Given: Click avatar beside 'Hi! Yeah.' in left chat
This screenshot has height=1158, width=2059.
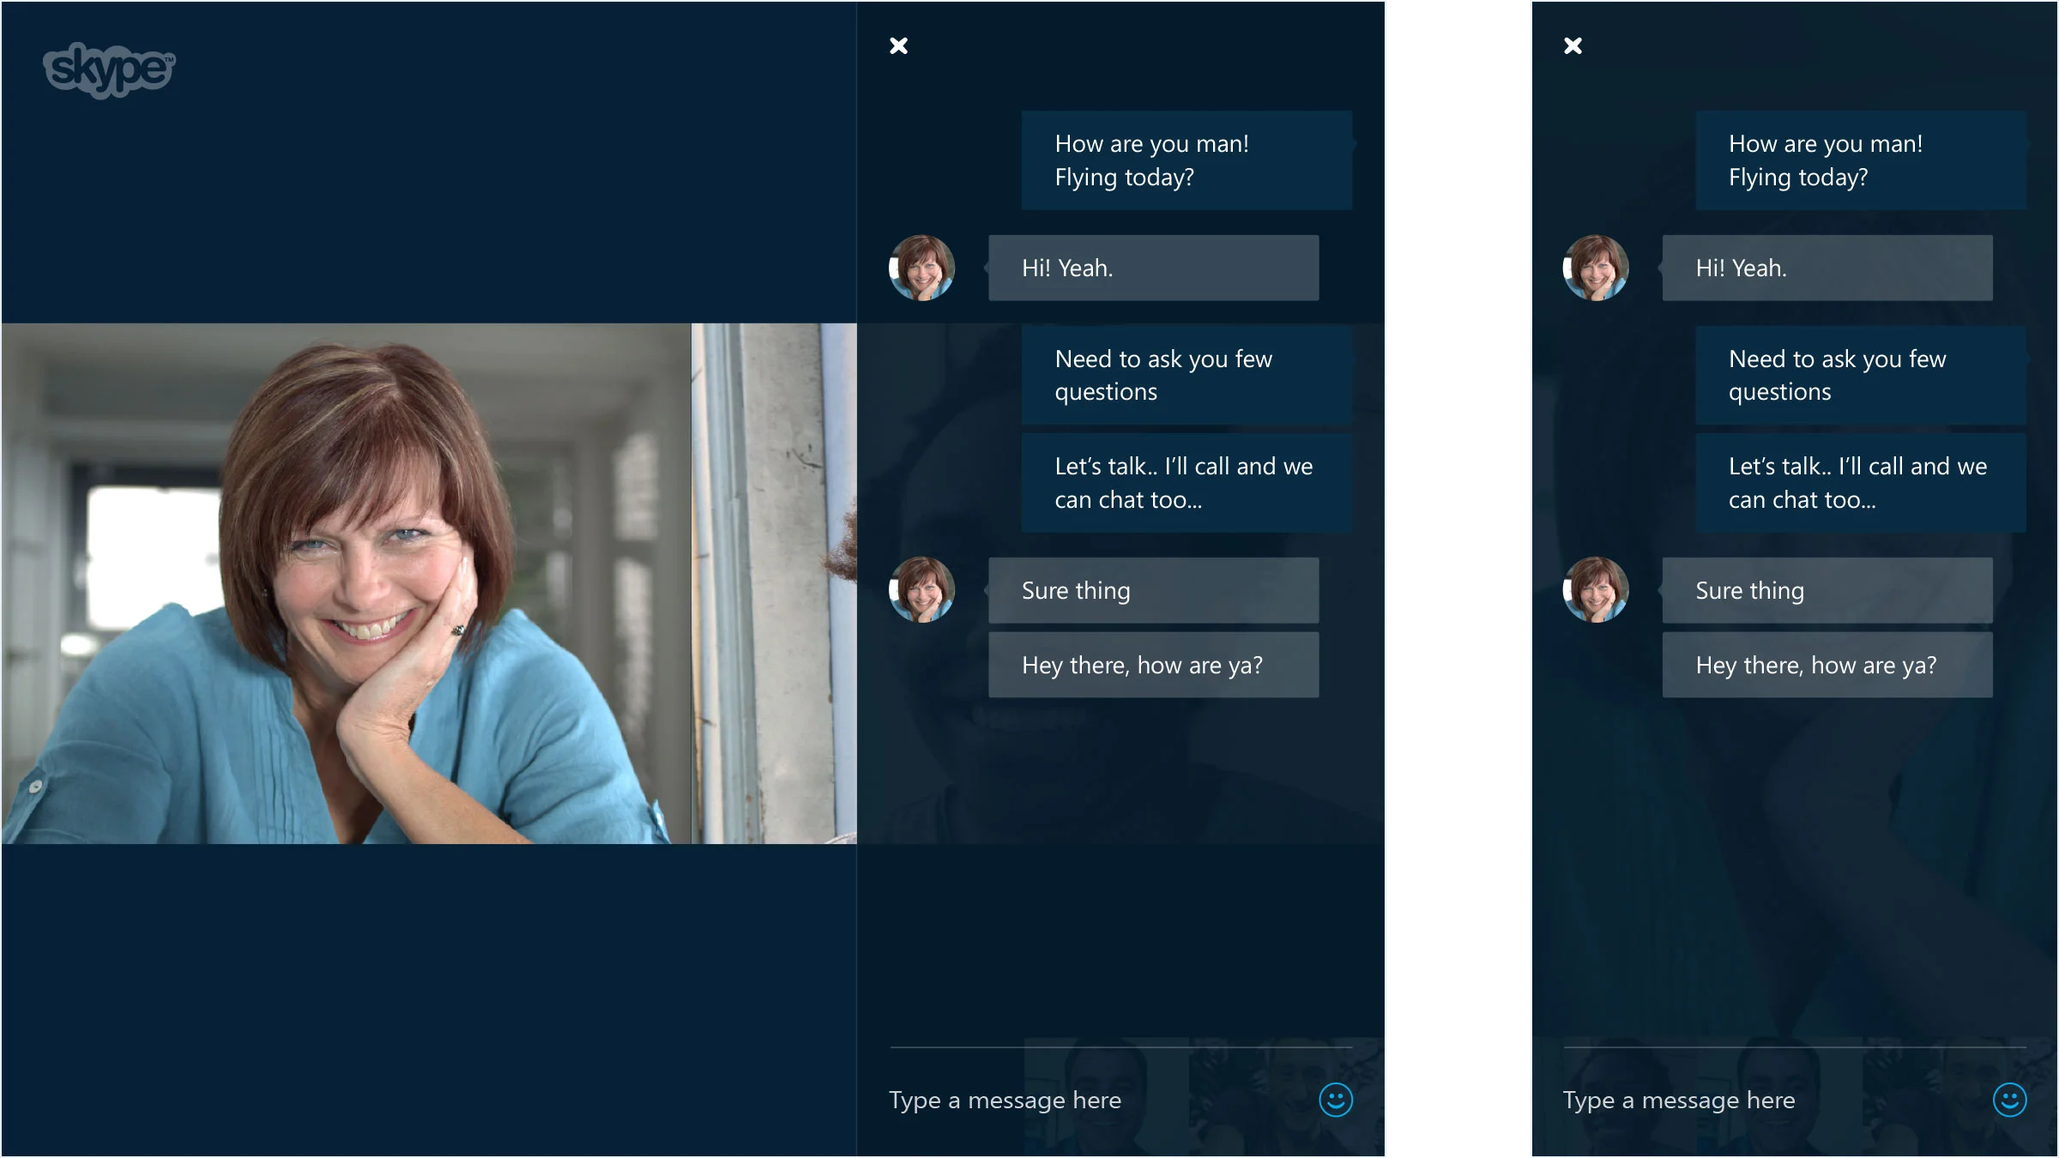Looking at the screenshot, I should [x=921, y=268].
